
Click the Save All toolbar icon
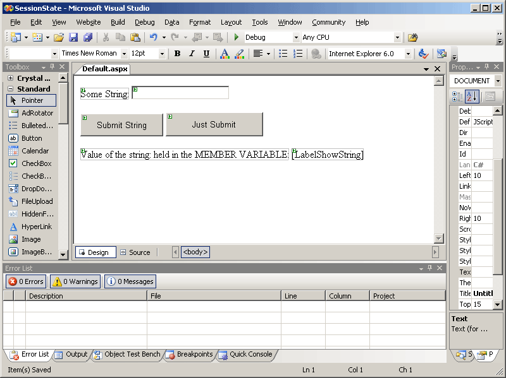coord(87,38)
